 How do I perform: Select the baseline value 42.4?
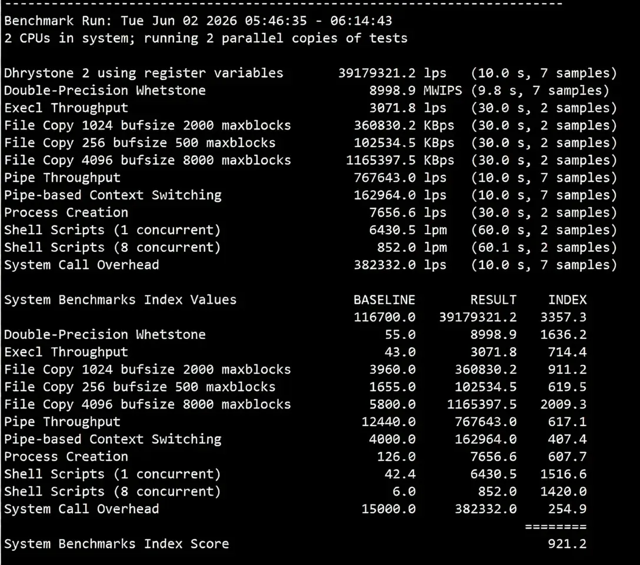(400, 474)
